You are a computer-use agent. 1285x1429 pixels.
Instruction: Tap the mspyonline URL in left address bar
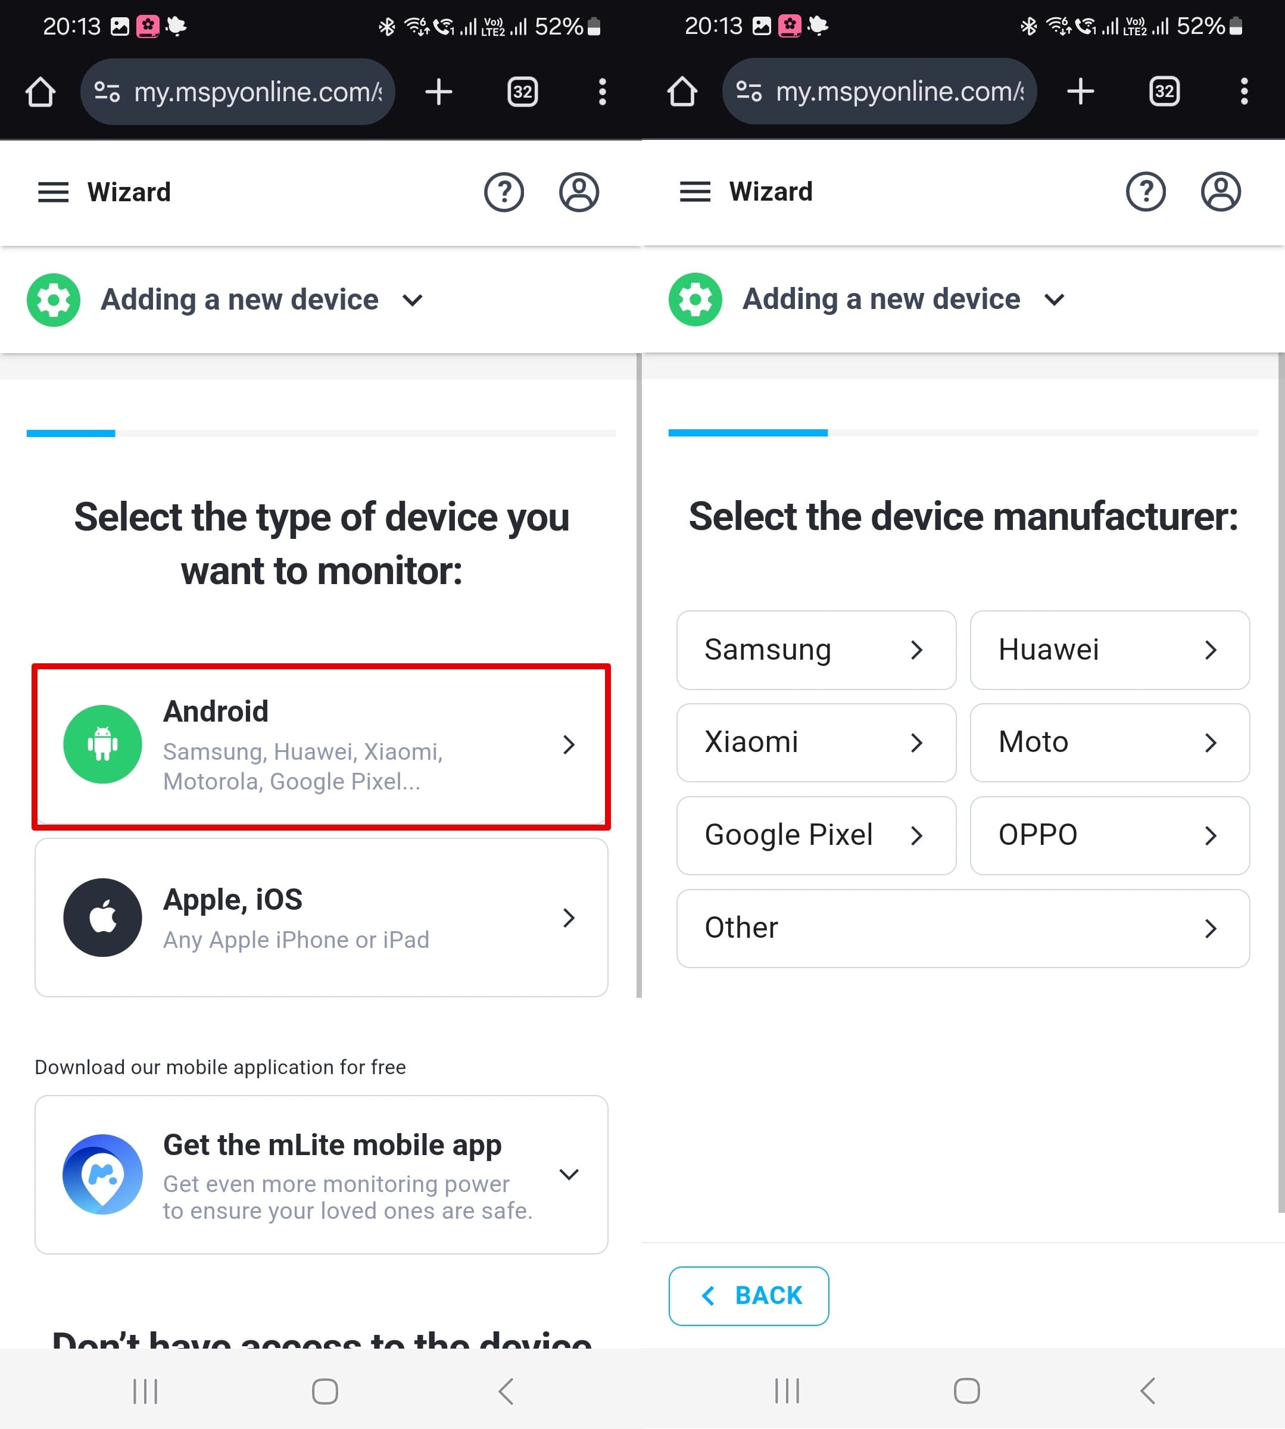pyautogui.click(x=258, y=92)
